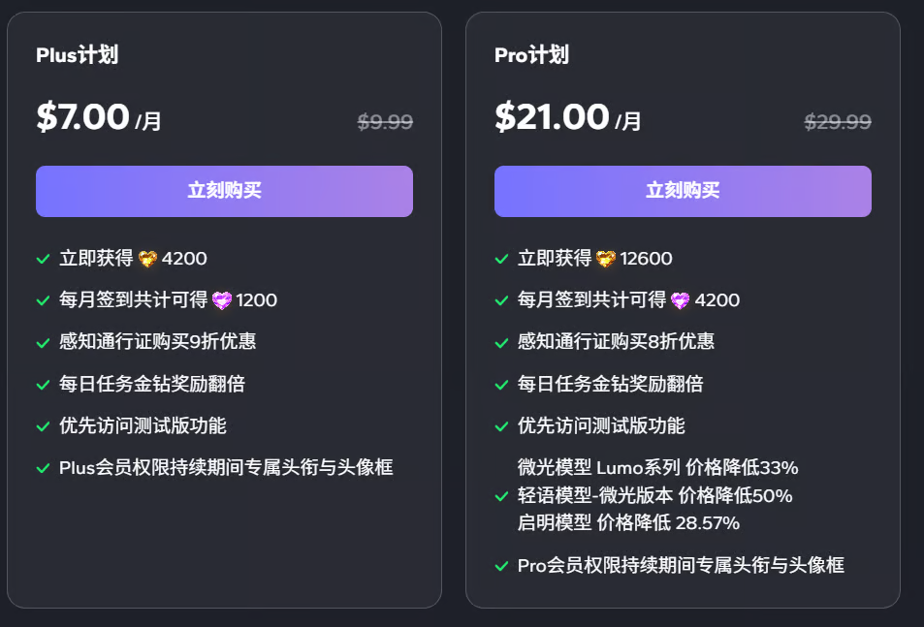924x627 pixels.
Task: Click the checkmark beside Pro 感知通行证购买8折优惠
Action: point(501,342)
